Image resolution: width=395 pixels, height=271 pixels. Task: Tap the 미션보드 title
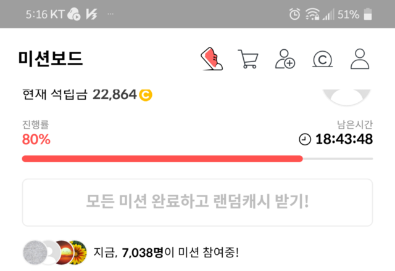[51, 59]
